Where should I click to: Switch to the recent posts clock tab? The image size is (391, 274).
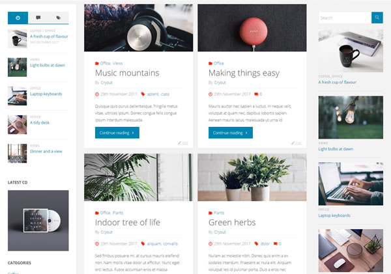pyautogui.click(x=18, y=18)
